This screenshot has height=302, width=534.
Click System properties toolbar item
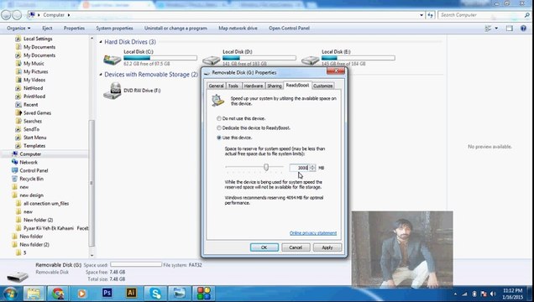point(114,29)
